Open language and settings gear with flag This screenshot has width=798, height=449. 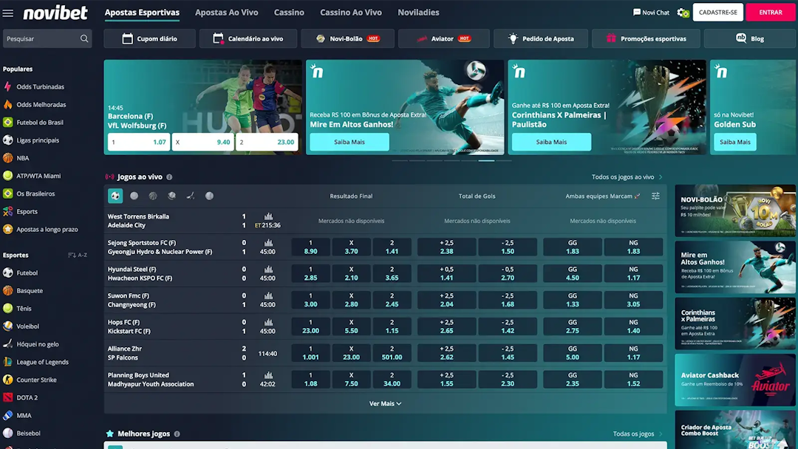tap(683, 13)
